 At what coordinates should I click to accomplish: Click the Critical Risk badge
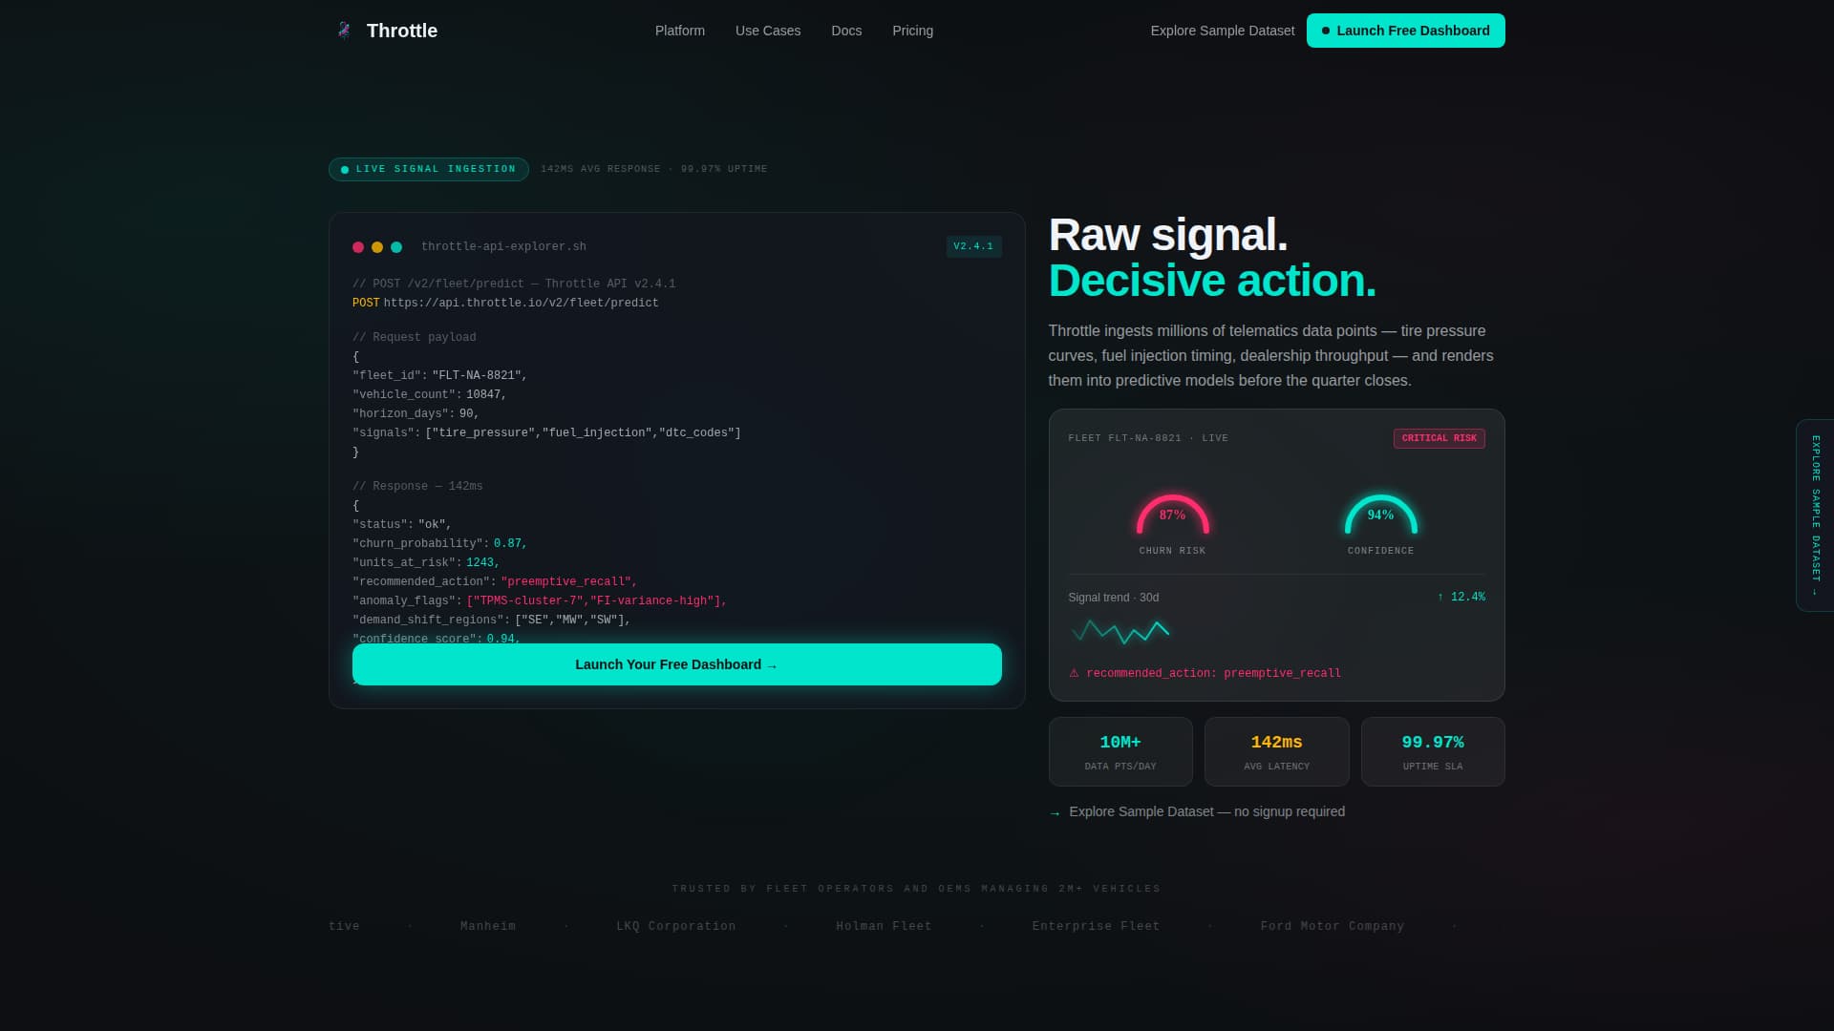[x=1439, y=438]
